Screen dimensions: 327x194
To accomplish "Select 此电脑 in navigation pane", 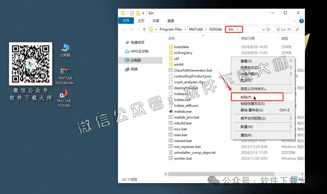I will tap(140, 60).
